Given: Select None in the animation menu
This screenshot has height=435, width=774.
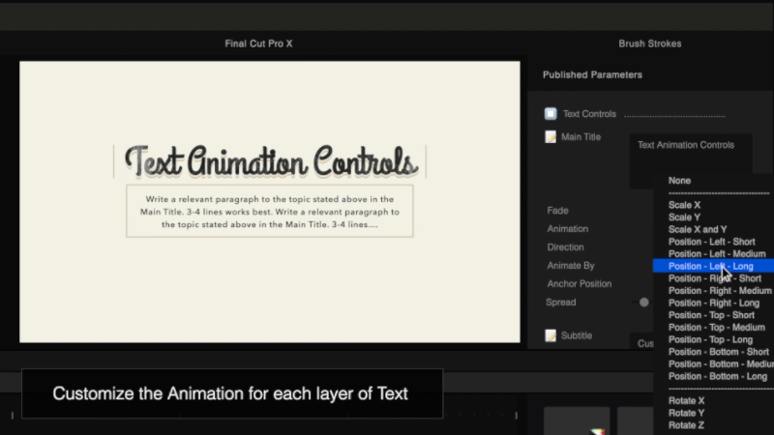Looking at the screenshot, I should click(x=679, y=181).
